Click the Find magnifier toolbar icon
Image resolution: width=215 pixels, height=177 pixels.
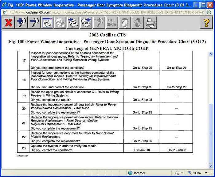tap(99, 22)
